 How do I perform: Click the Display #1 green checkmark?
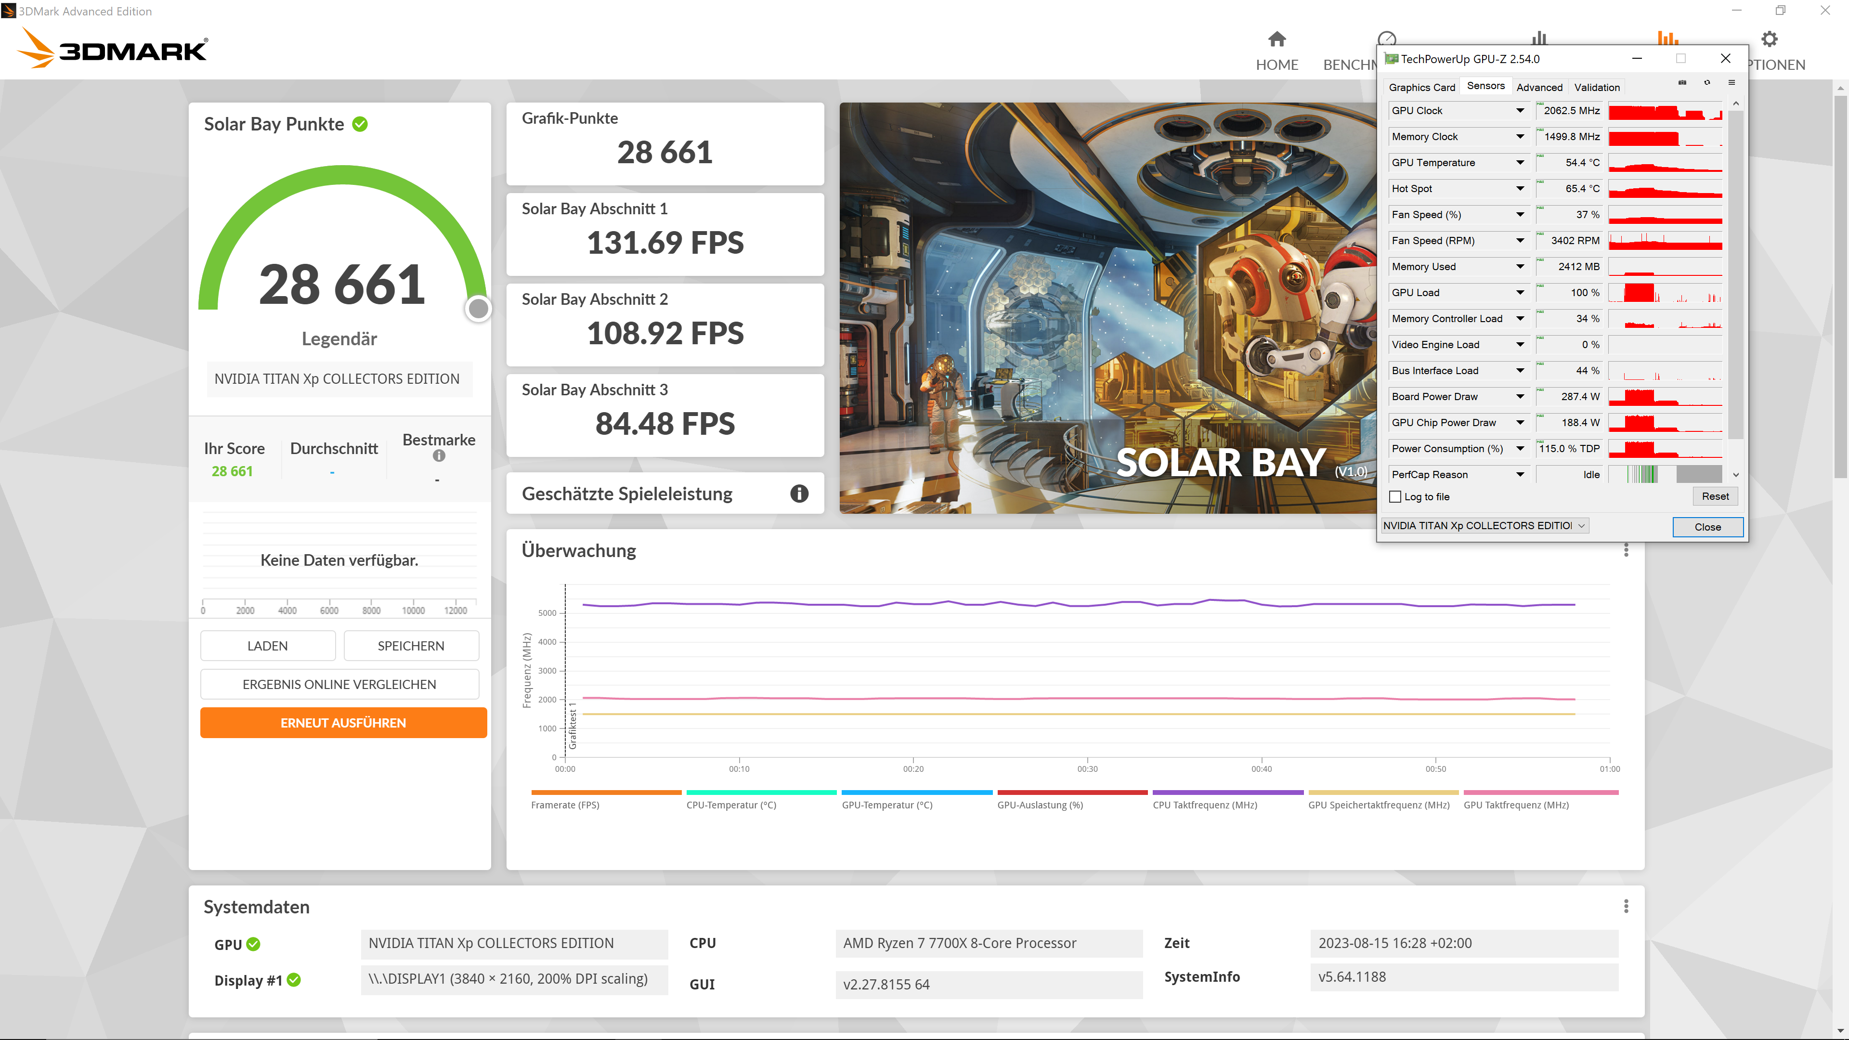click(x=294, y=980)
